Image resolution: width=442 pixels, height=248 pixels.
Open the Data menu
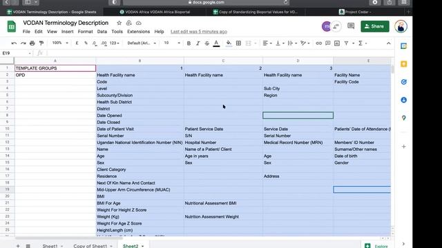coord(102,32)
